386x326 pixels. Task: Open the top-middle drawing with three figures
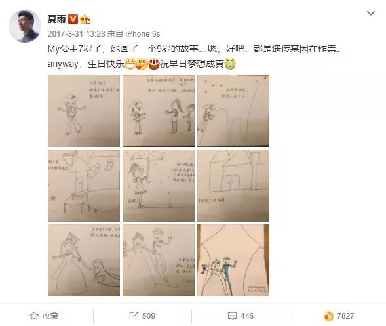pyautogui.click(x=159, y=111)
